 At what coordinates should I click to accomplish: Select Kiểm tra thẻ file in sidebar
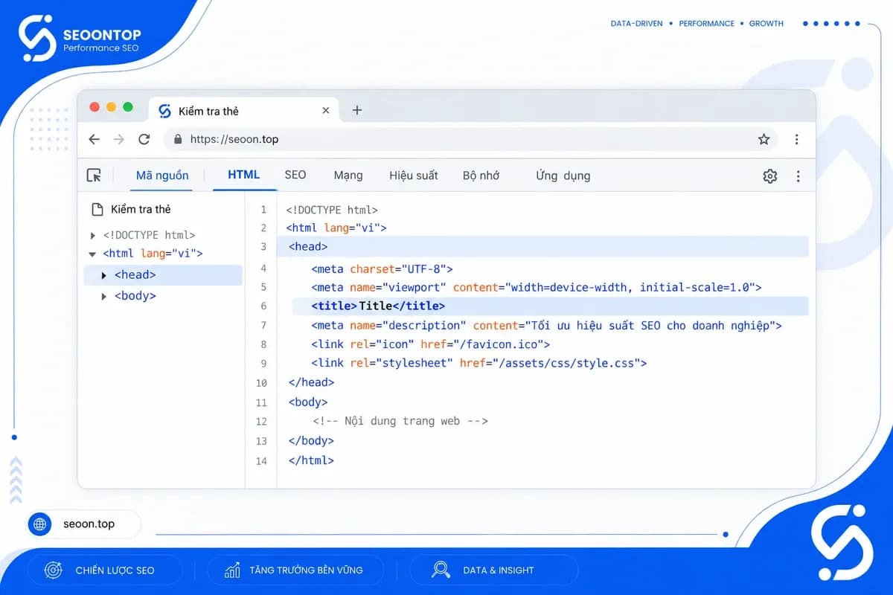[141, 210]
